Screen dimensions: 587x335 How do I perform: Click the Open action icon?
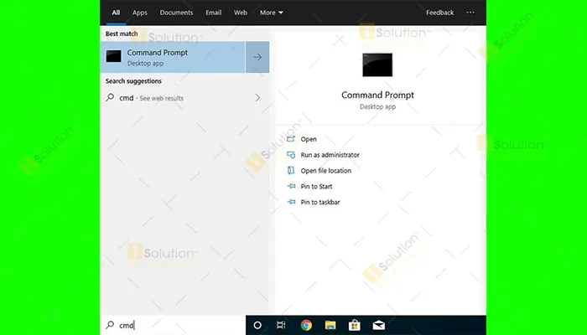point(291,139)
